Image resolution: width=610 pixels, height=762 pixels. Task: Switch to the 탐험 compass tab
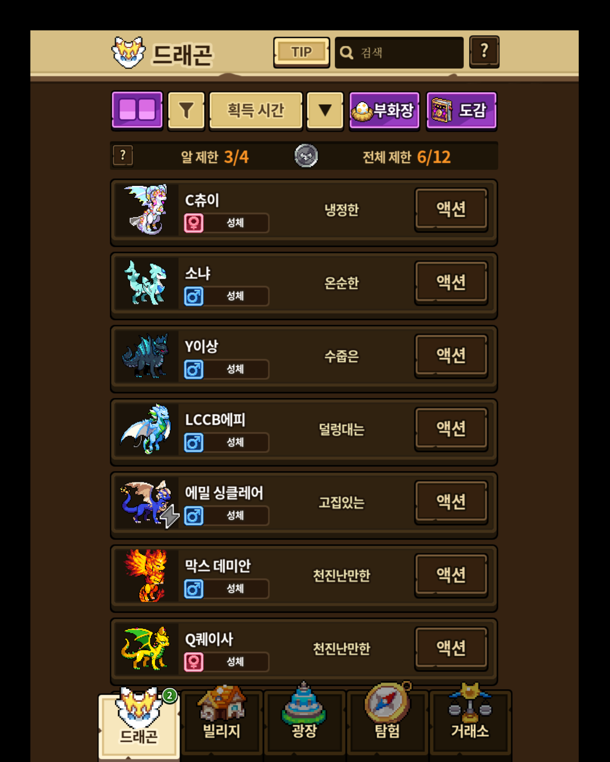[x=387, y=721]
